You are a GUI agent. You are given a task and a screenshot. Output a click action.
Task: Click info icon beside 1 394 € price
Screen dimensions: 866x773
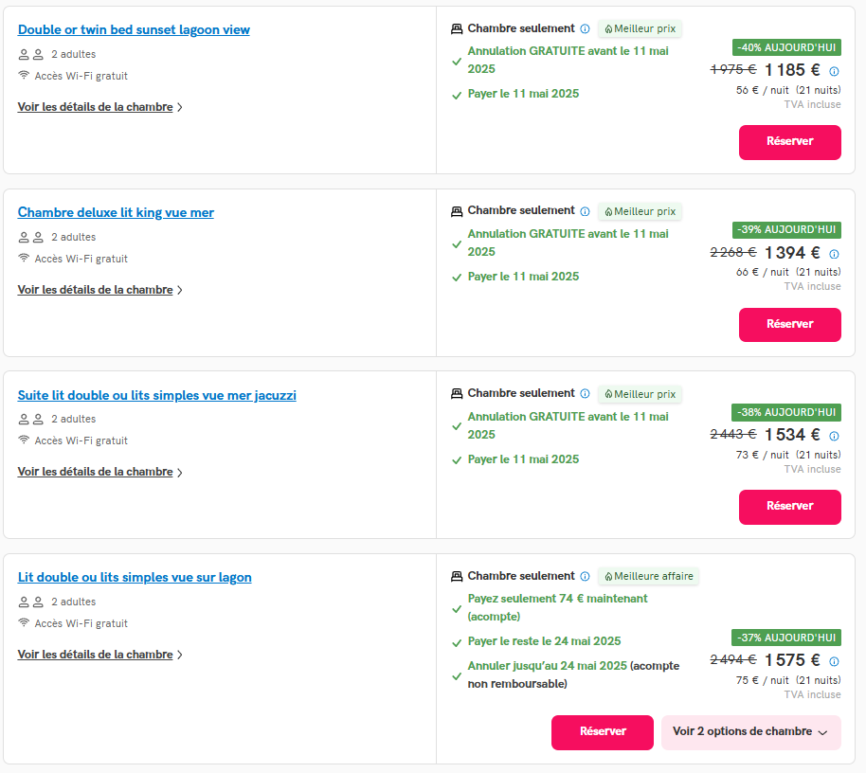point(834,254)
